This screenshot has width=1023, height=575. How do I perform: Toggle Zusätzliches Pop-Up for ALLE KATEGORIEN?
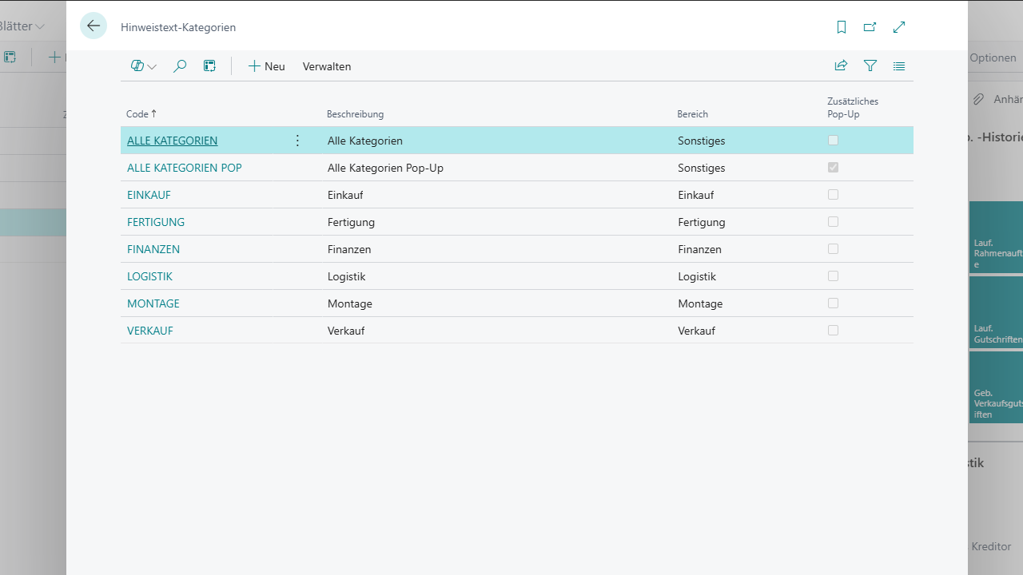pos(833,141)
